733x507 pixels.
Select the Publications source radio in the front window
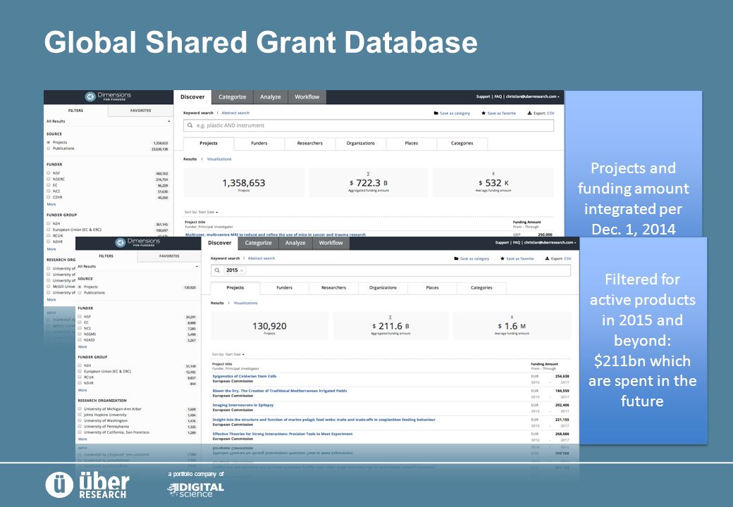tap(80, 293)
